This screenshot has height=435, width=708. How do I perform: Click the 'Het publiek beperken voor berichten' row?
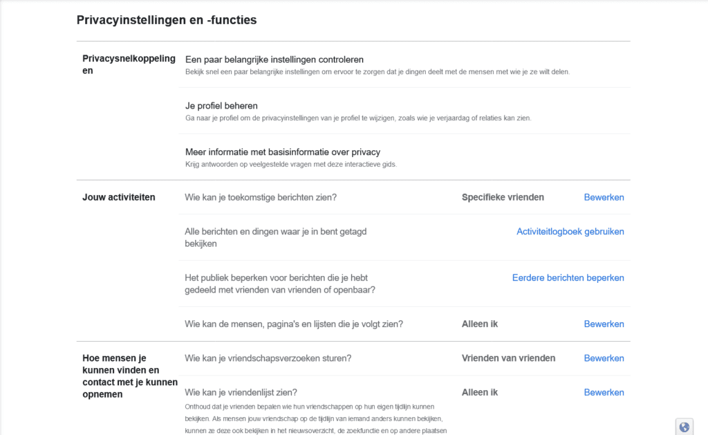(404, 284)
